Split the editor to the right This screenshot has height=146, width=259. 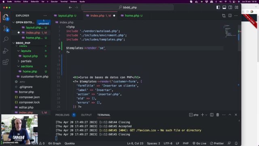[230, 15]
